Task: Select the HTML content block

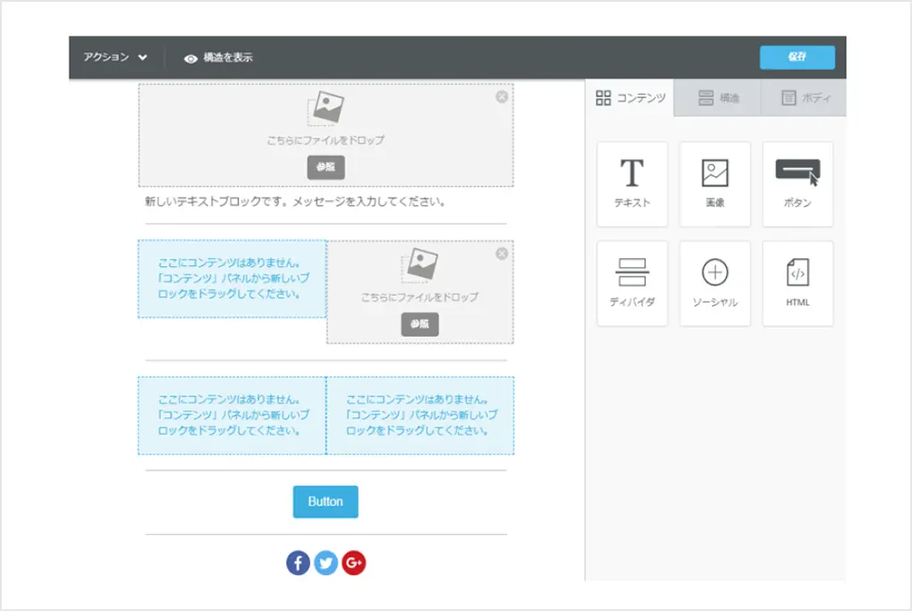Action: (798, 284)
